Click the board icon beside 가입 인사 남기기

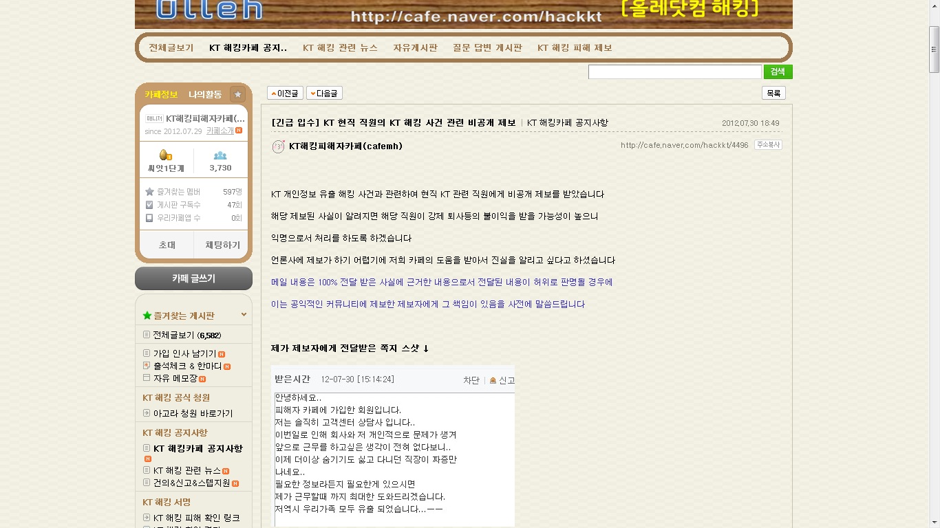pyautogui.click(x=147, y=353)
